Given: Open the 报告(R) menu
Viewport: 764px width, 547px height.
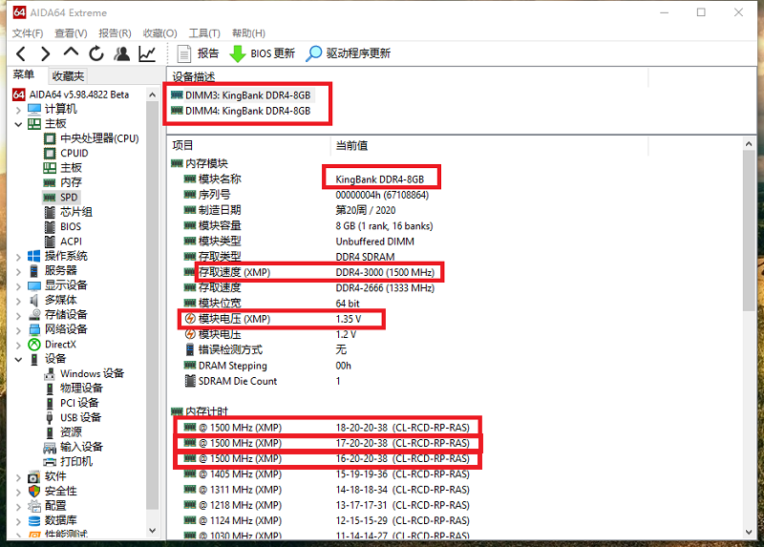Looking at the screenshot, I should tap(115, 33).
